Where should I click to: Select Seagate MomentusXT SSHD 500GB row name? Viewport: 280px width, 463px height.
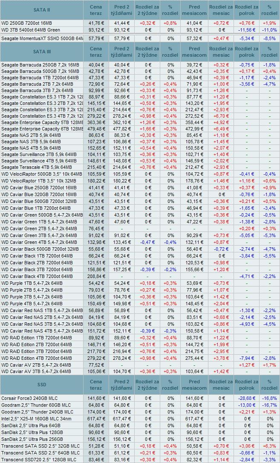pos(42,39)
